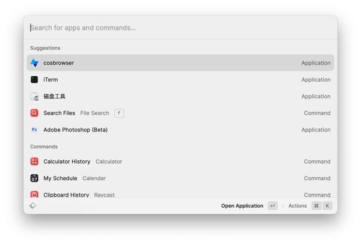Click the K shortcut key badge
Image resolution: width=361 pixels, height=245 pixels.
(327, 206)
